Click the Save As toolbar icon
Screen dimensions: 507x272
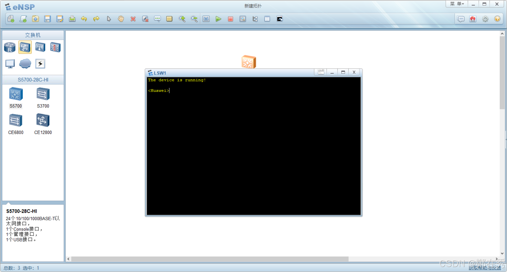(x=60, y=19)
